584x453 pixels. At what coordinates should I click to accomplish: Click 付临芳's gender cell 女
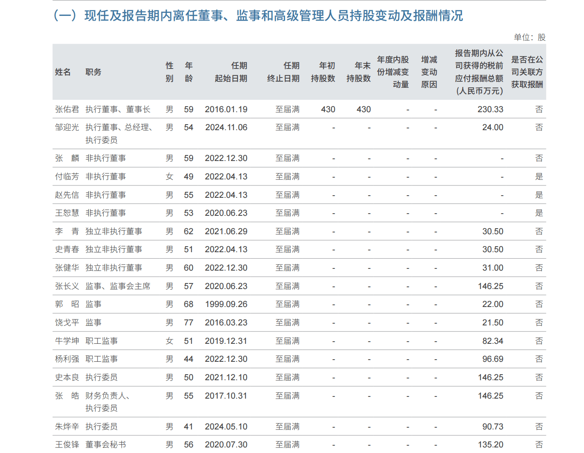click(169, 176)
